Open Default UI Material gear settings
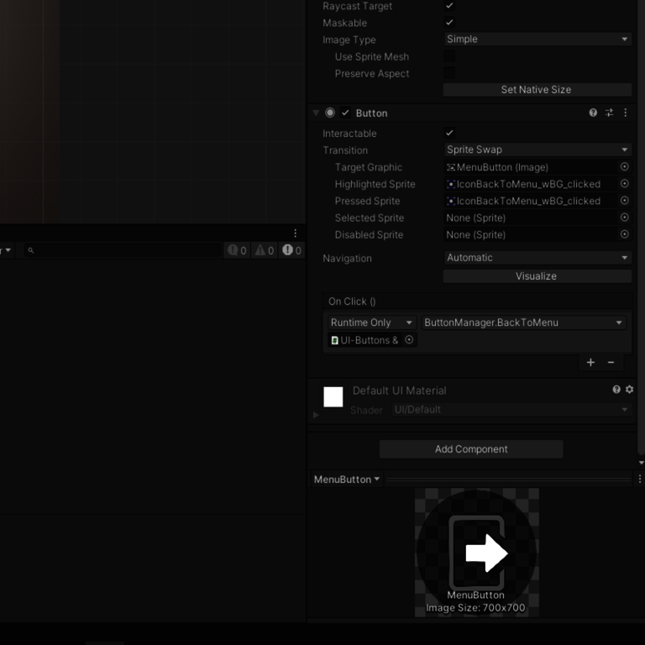 (629, 390)
